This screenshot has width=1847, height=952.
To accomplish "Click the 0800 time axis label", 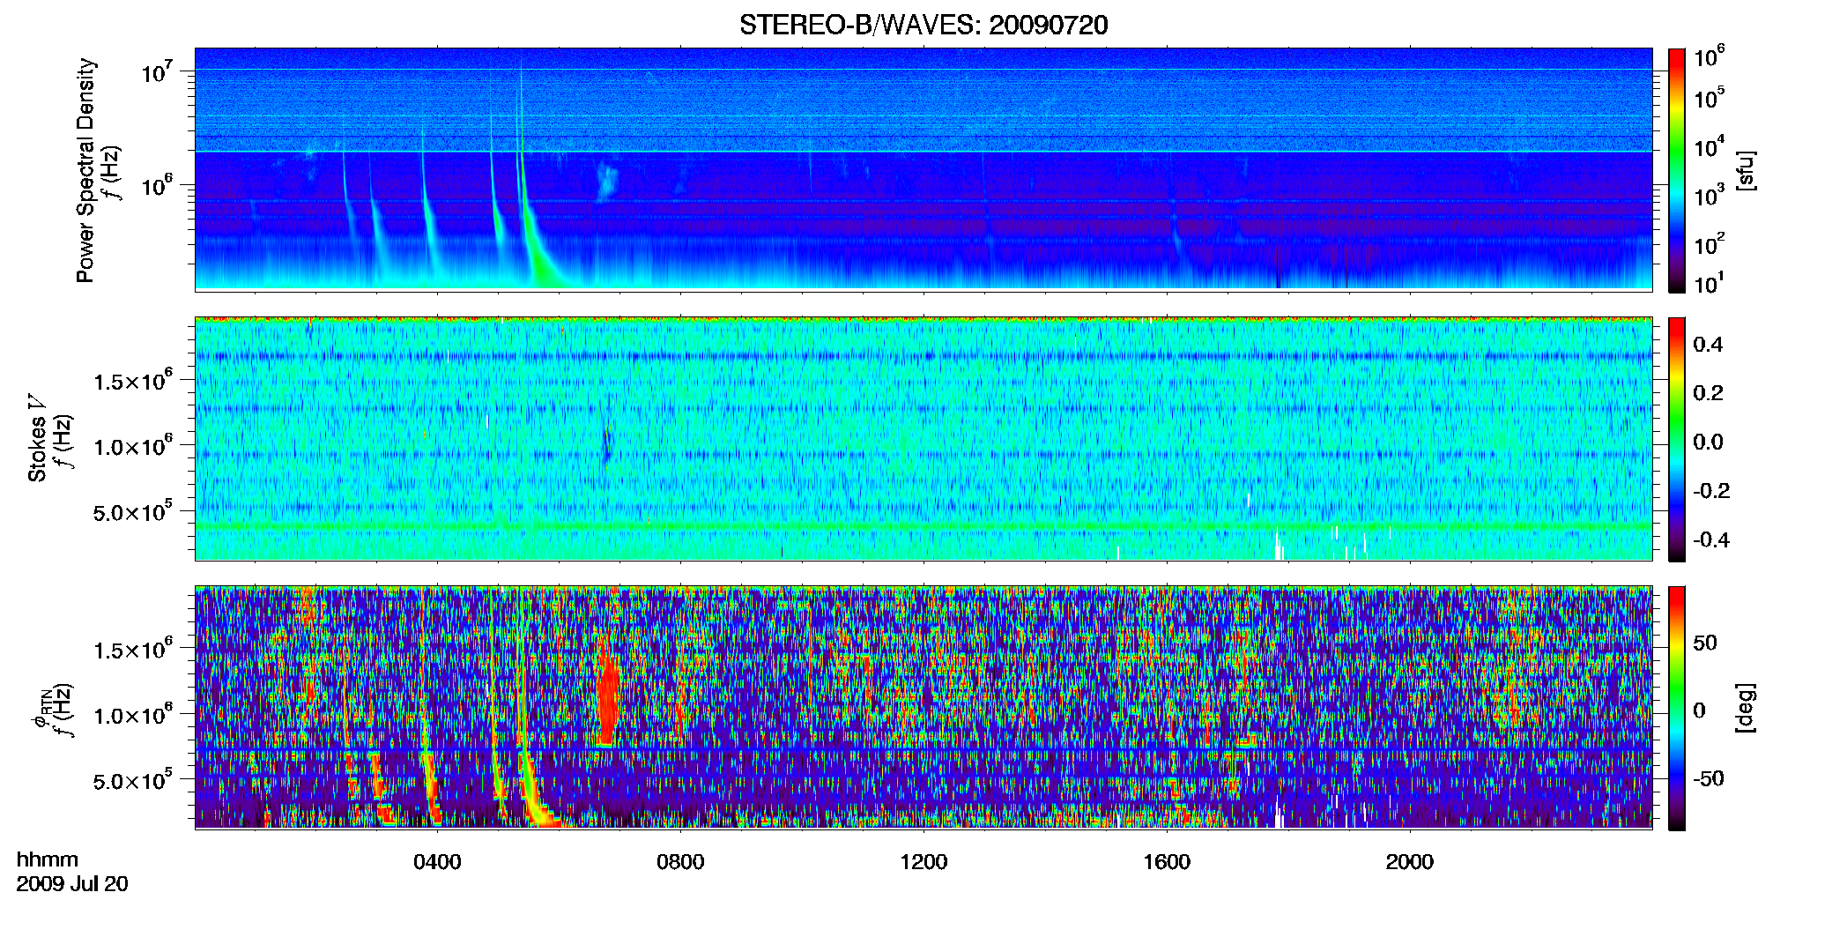I will pyautogui.click(x=680, y=862).
